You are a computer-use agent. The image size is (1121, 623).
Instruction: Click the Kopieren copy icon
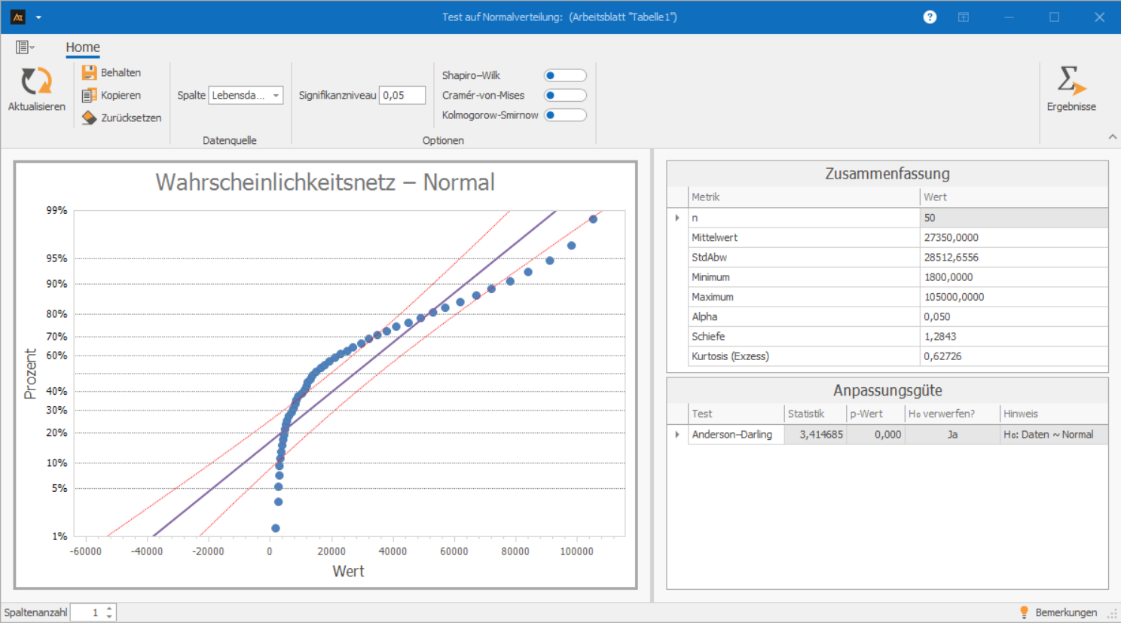coord(90,95)
